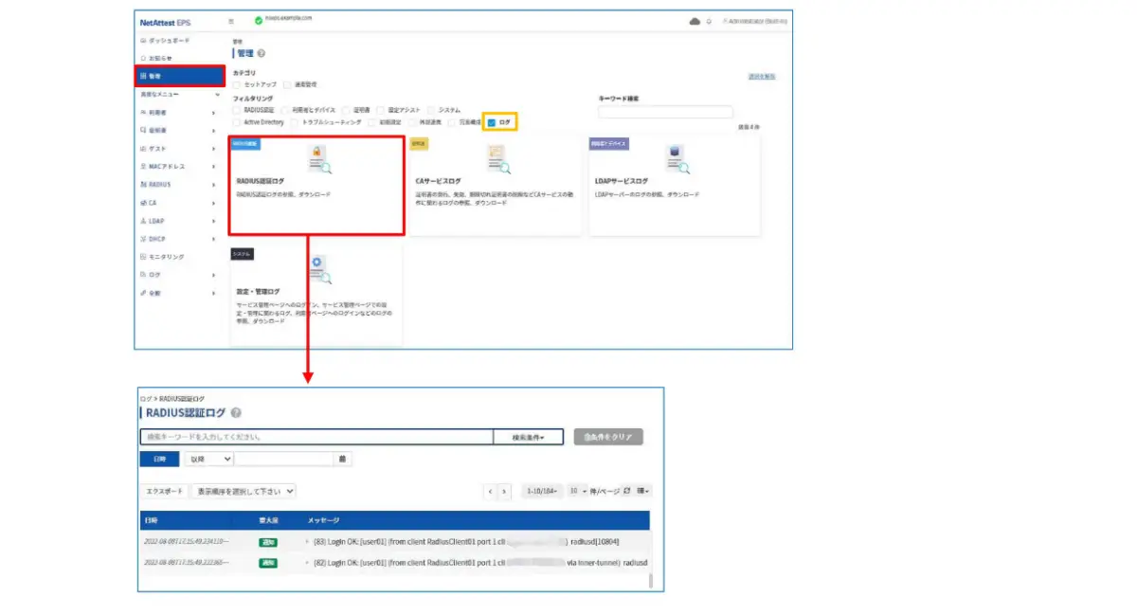Select the 管理 sidebar menu
The image size is (1137, 615).
click(x=180, y=76)
